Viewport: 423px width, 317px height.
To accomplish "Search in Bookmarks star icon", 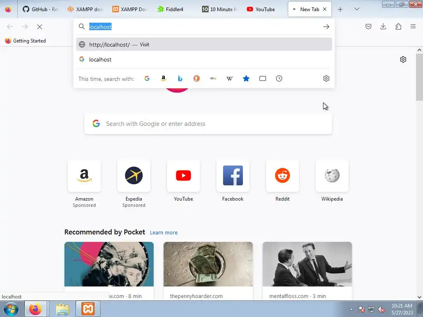I will coord(246,78).
